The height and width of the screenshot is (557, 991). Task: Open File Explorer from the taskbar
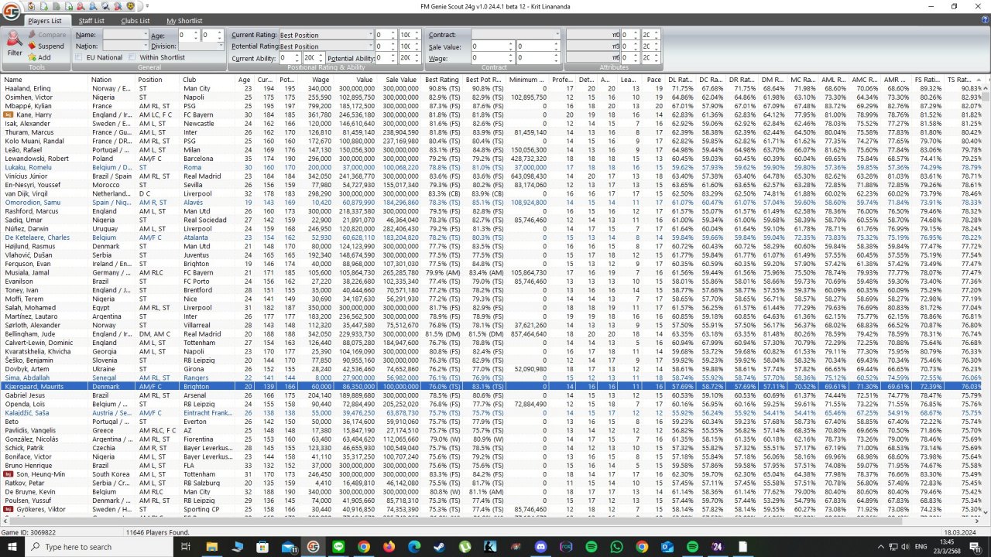(x=211, y=547)
